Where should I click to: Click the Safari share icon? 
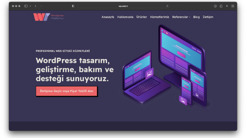[221, 6]
